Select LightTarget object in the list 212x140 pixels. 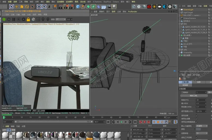click(188, 13)
